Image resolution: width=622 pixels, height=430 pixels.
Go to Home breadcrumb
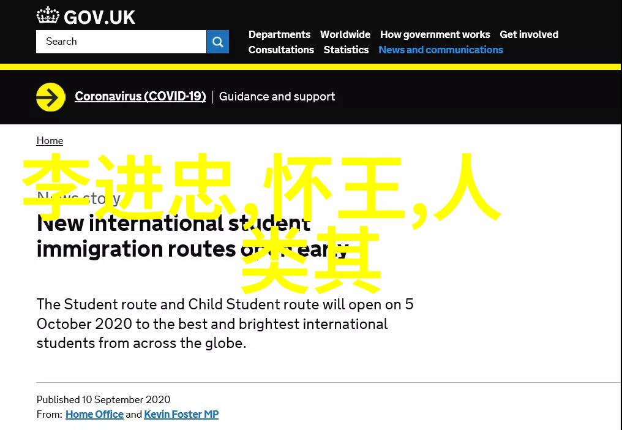(50, 140)
